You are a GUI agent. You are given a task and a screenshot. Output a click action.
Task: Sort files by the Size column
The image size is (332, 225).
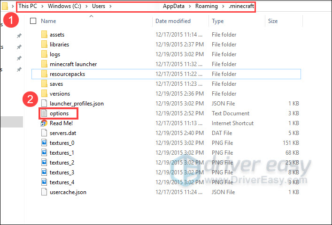[x=273, y=21]
